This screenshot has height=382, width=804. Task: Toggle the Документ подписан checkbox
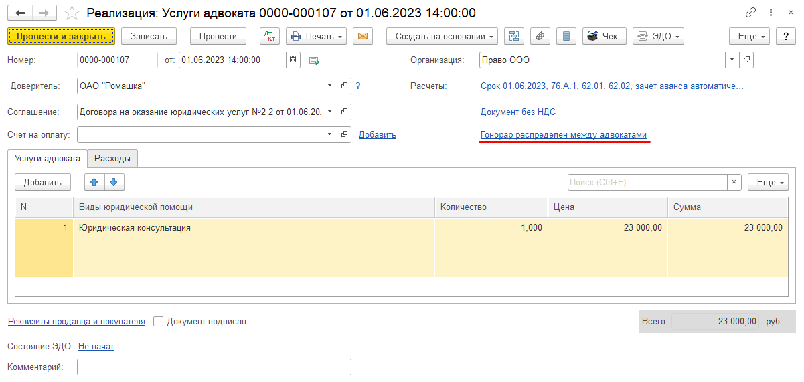159,322
